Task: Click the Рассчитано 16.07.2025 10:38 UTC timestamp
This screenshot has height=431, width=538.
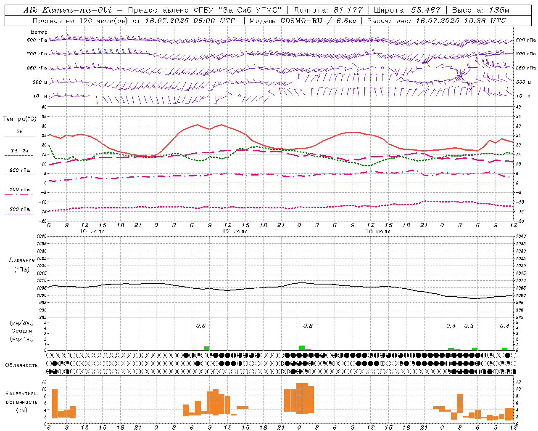Action: (x=436, y=21)
